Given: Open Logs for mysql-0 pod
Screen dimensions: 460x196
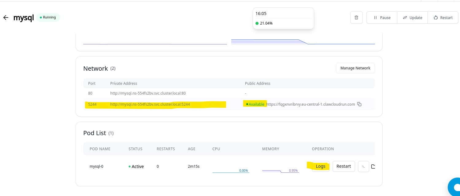Looking at the screenshot, I should point(320,166).
